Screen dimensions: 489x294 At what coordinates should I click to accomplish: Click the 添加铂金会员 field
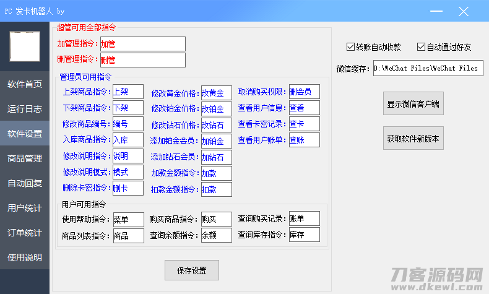pos(217,141)
